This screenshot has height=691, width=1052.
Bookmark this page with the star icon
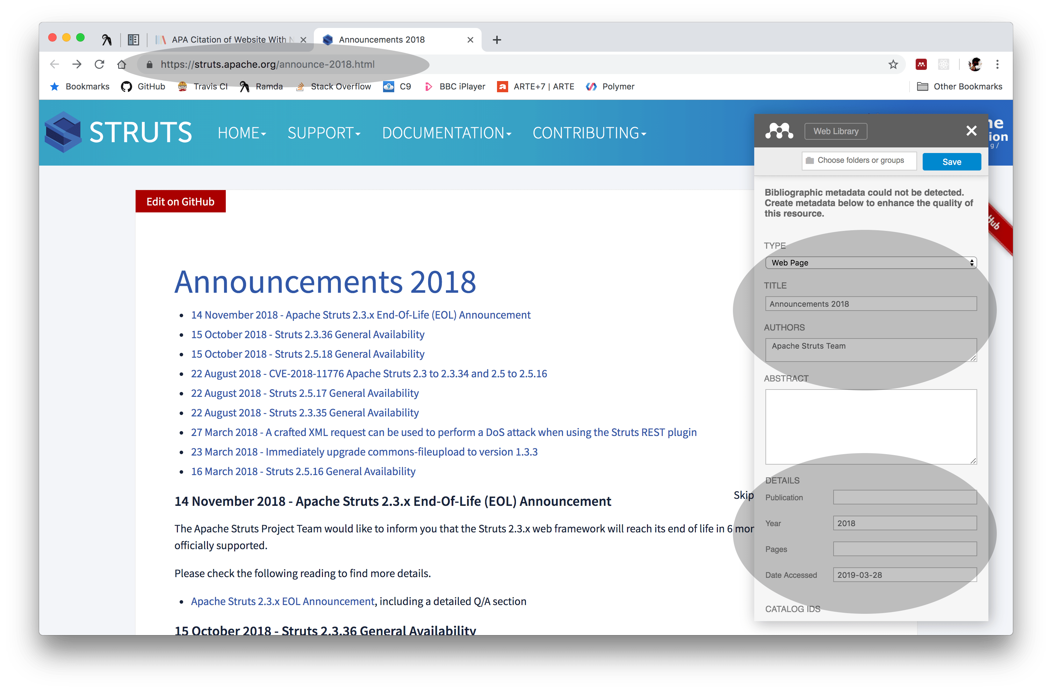(893, 65)
